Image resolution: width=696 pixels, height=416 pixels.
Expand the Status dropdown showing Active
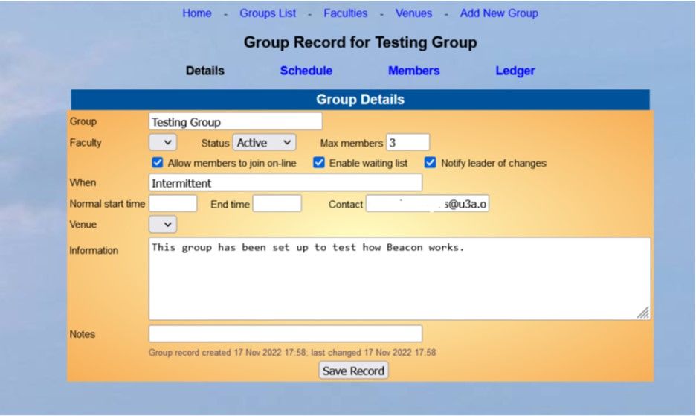[264, 142]
